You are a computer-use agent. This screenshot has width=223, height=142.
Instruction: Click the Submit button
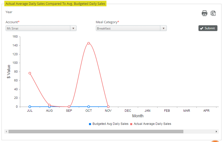point(208,28)
